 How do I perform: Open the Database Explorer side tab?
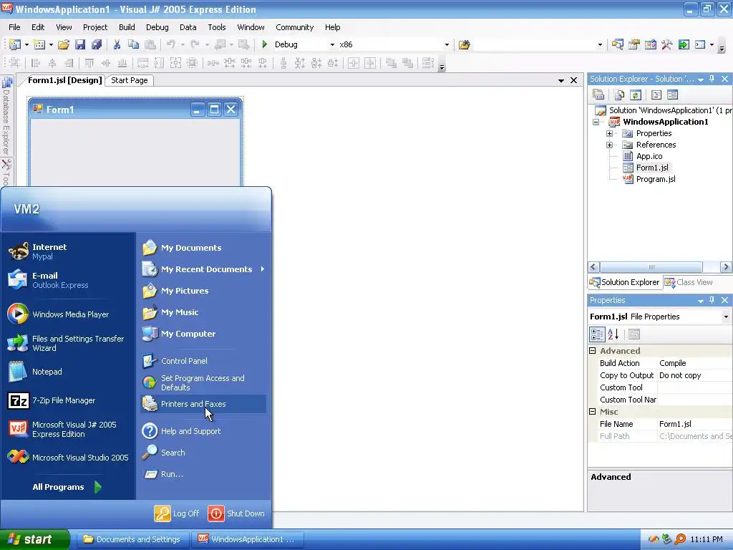coord(6,117)
